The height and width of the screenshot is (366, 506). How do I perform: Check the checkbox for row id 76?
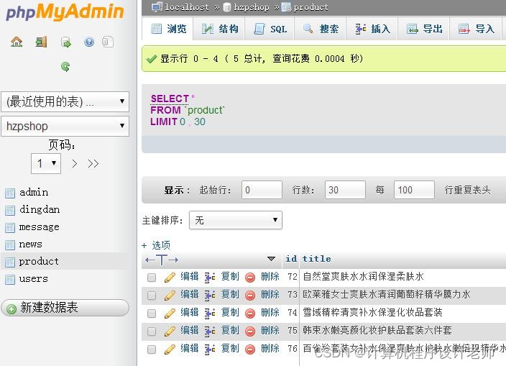152,349
